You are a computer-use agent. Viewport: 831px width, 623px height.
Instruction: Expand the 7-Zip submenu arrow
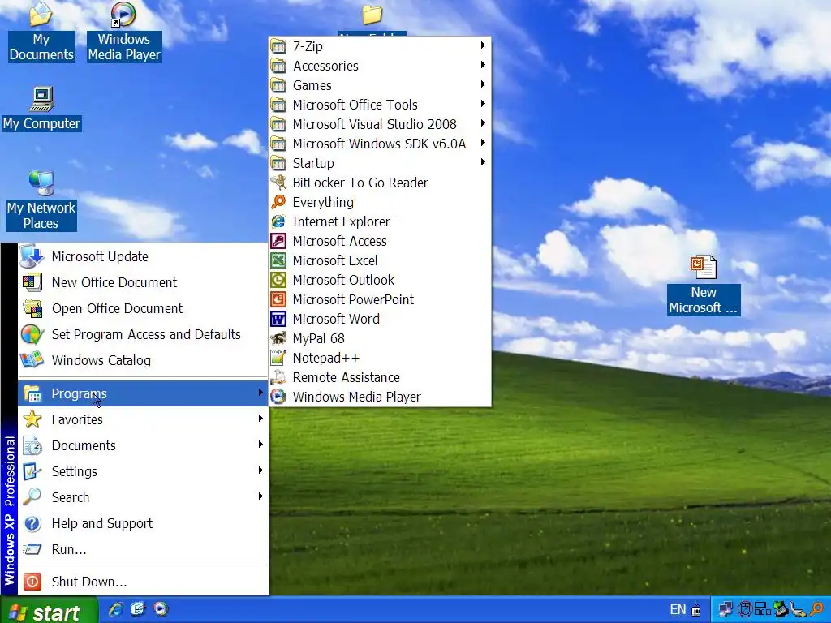[483, 45]
